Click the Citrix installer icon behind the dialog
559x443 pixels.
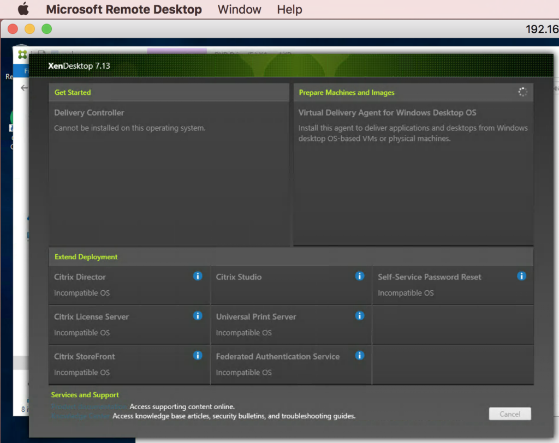click(22, 55)
